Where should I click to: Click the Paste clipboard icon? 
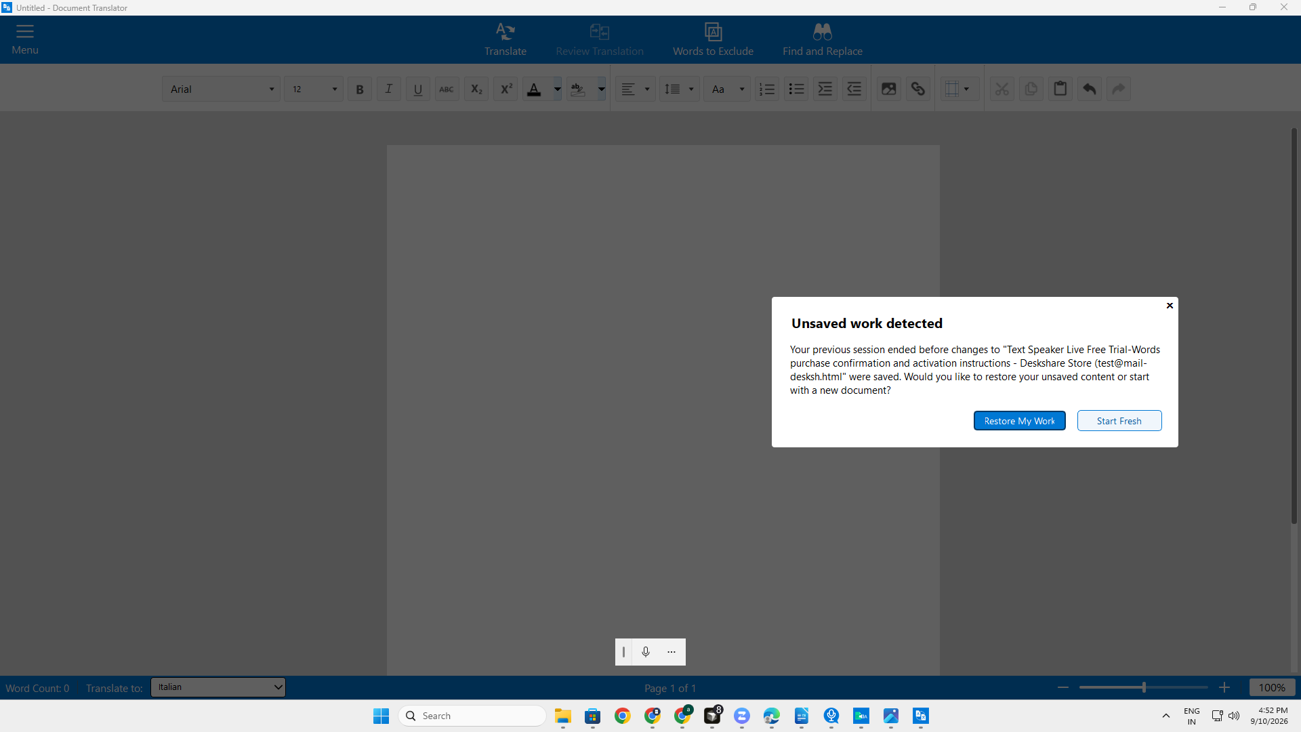(1060, 89)
